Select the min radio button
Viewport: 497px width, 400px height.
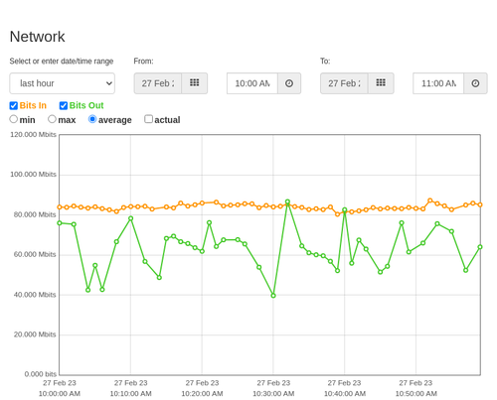pyautogui.click(x=14, y=119)
